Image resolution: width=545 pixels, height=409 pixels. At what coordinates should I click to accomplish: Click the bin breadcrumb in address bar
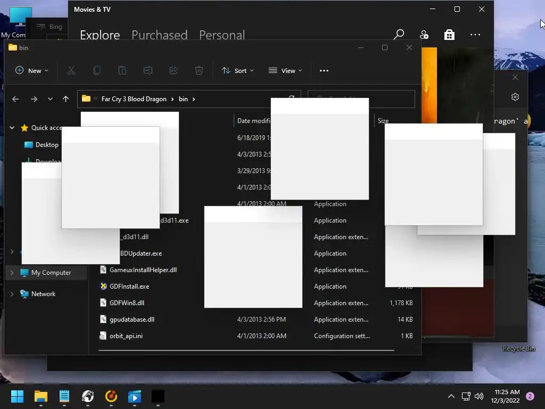(x=183, y=99)
